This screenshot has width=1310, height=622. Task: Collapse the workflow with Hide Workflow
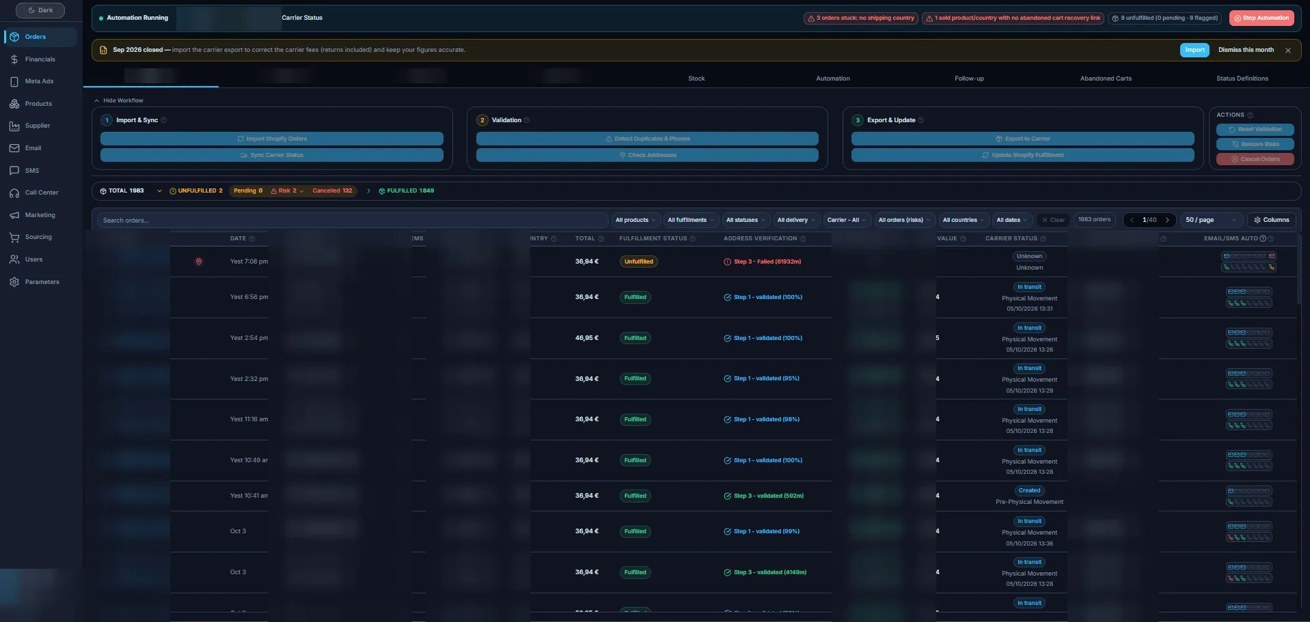click(119, 100)
